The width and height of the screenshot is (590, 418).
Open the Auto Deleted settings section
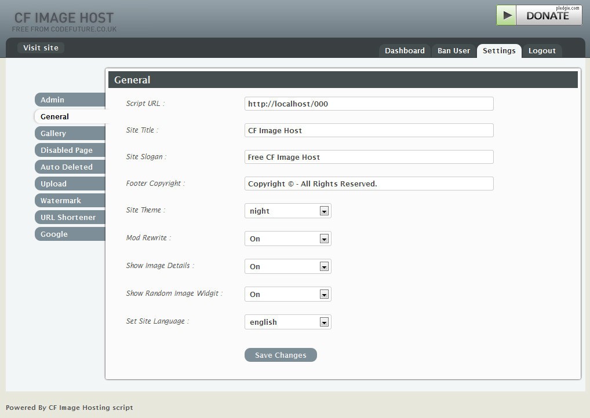70,167
